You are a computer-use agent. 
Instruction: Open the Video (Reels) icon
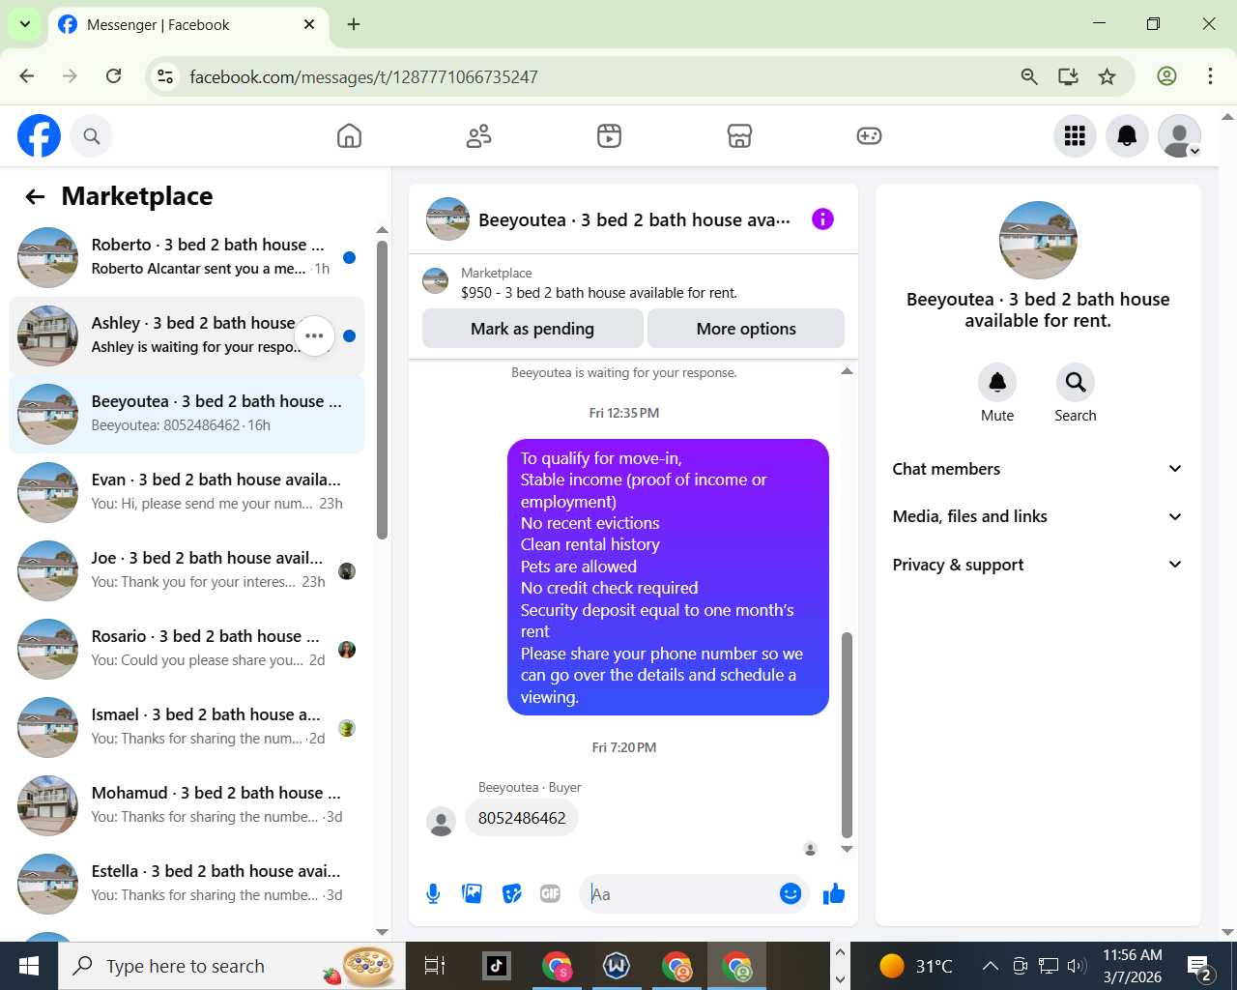point(609,136)
